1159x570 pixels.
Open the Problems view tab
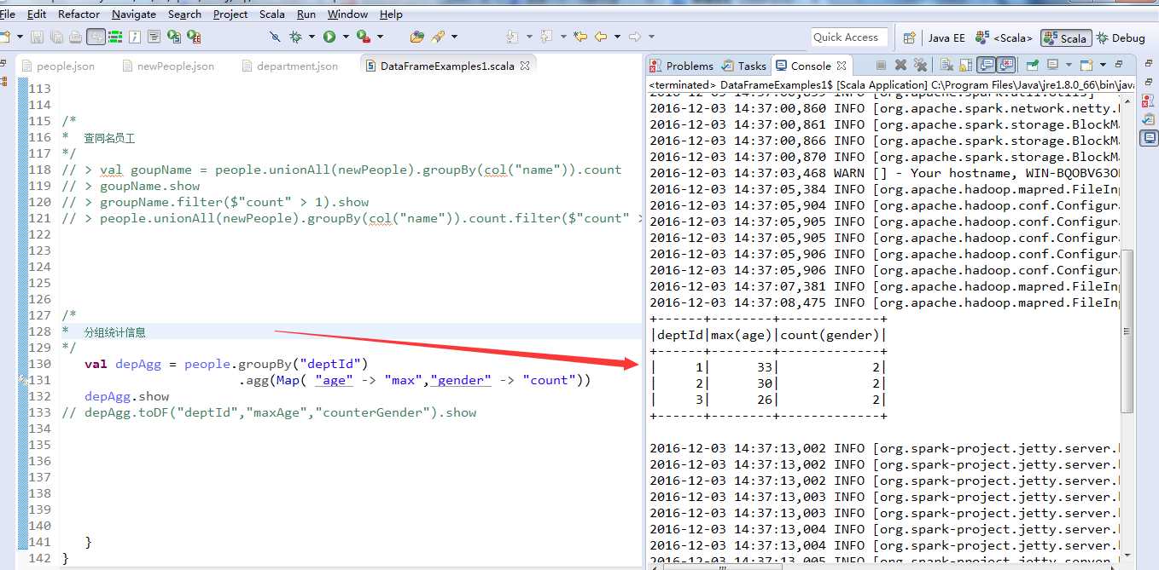[681, 66]
